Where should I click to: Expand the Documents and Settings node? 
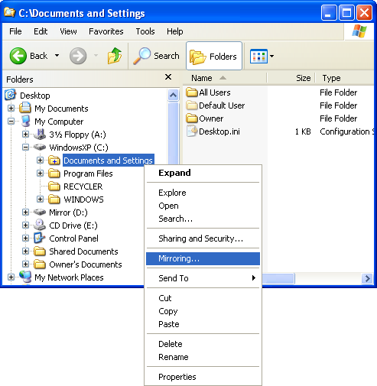pyautogui.click(x=40, y=160)
